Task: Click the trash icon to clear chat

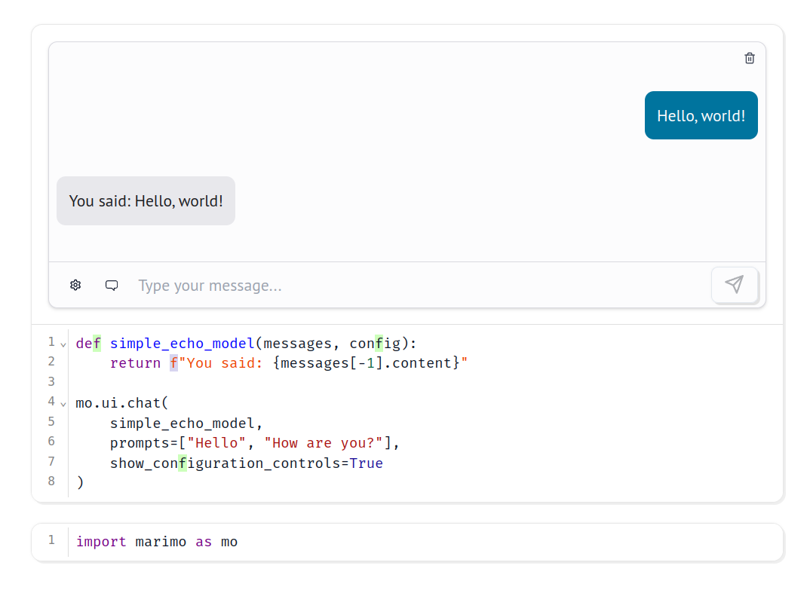Action: [749, 58]
